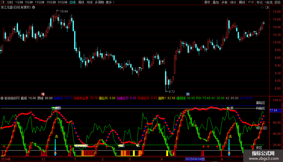Open the 多周期 multi-period view
This screenshot has height=162, width=283.
click(99, 2)
